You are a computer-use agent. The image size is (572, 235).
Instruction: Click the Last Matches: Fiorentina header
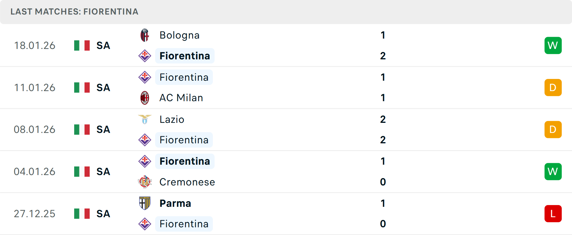74,12
